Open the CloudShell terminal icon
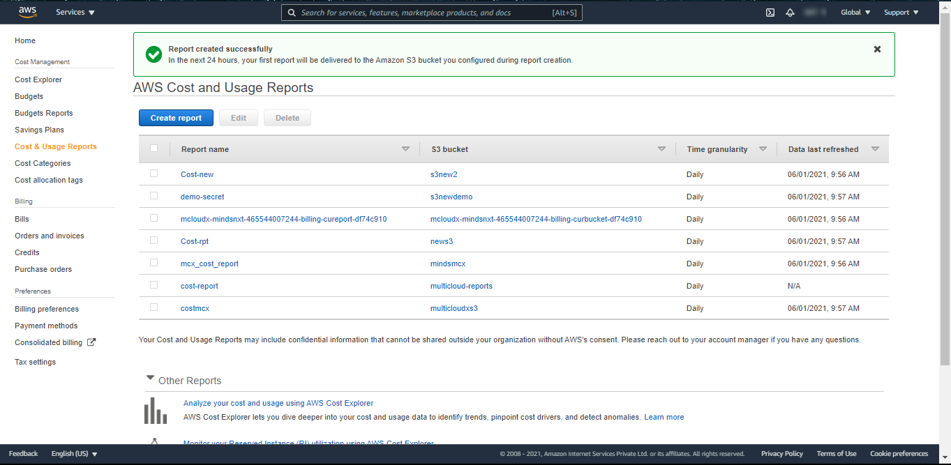The width and height of the screenshot is (951, 465). 770,13
